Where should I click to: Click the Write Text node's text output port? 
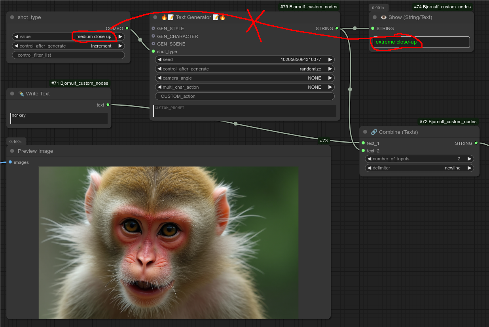[108, 105]
